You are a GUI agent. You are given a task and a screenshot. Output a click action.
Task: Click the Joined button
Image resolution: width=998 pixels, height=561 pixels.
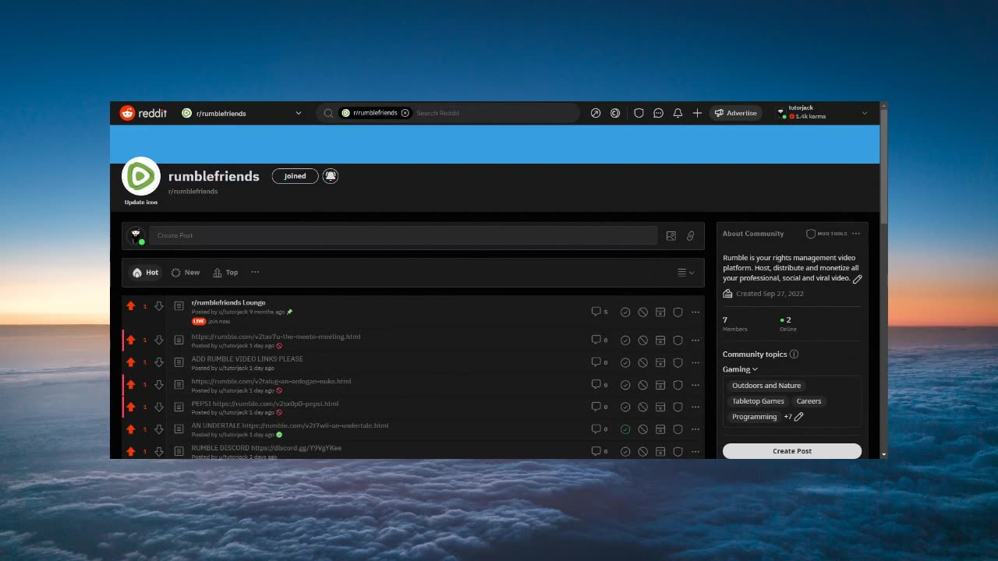coord(295,176)
